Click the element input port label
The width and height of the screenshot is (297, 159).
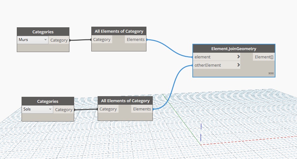pyautogui.click(x=203, y=57)
